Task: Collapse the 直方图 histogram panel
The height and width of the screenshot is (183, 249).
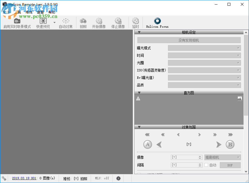Action: [139, 92]
